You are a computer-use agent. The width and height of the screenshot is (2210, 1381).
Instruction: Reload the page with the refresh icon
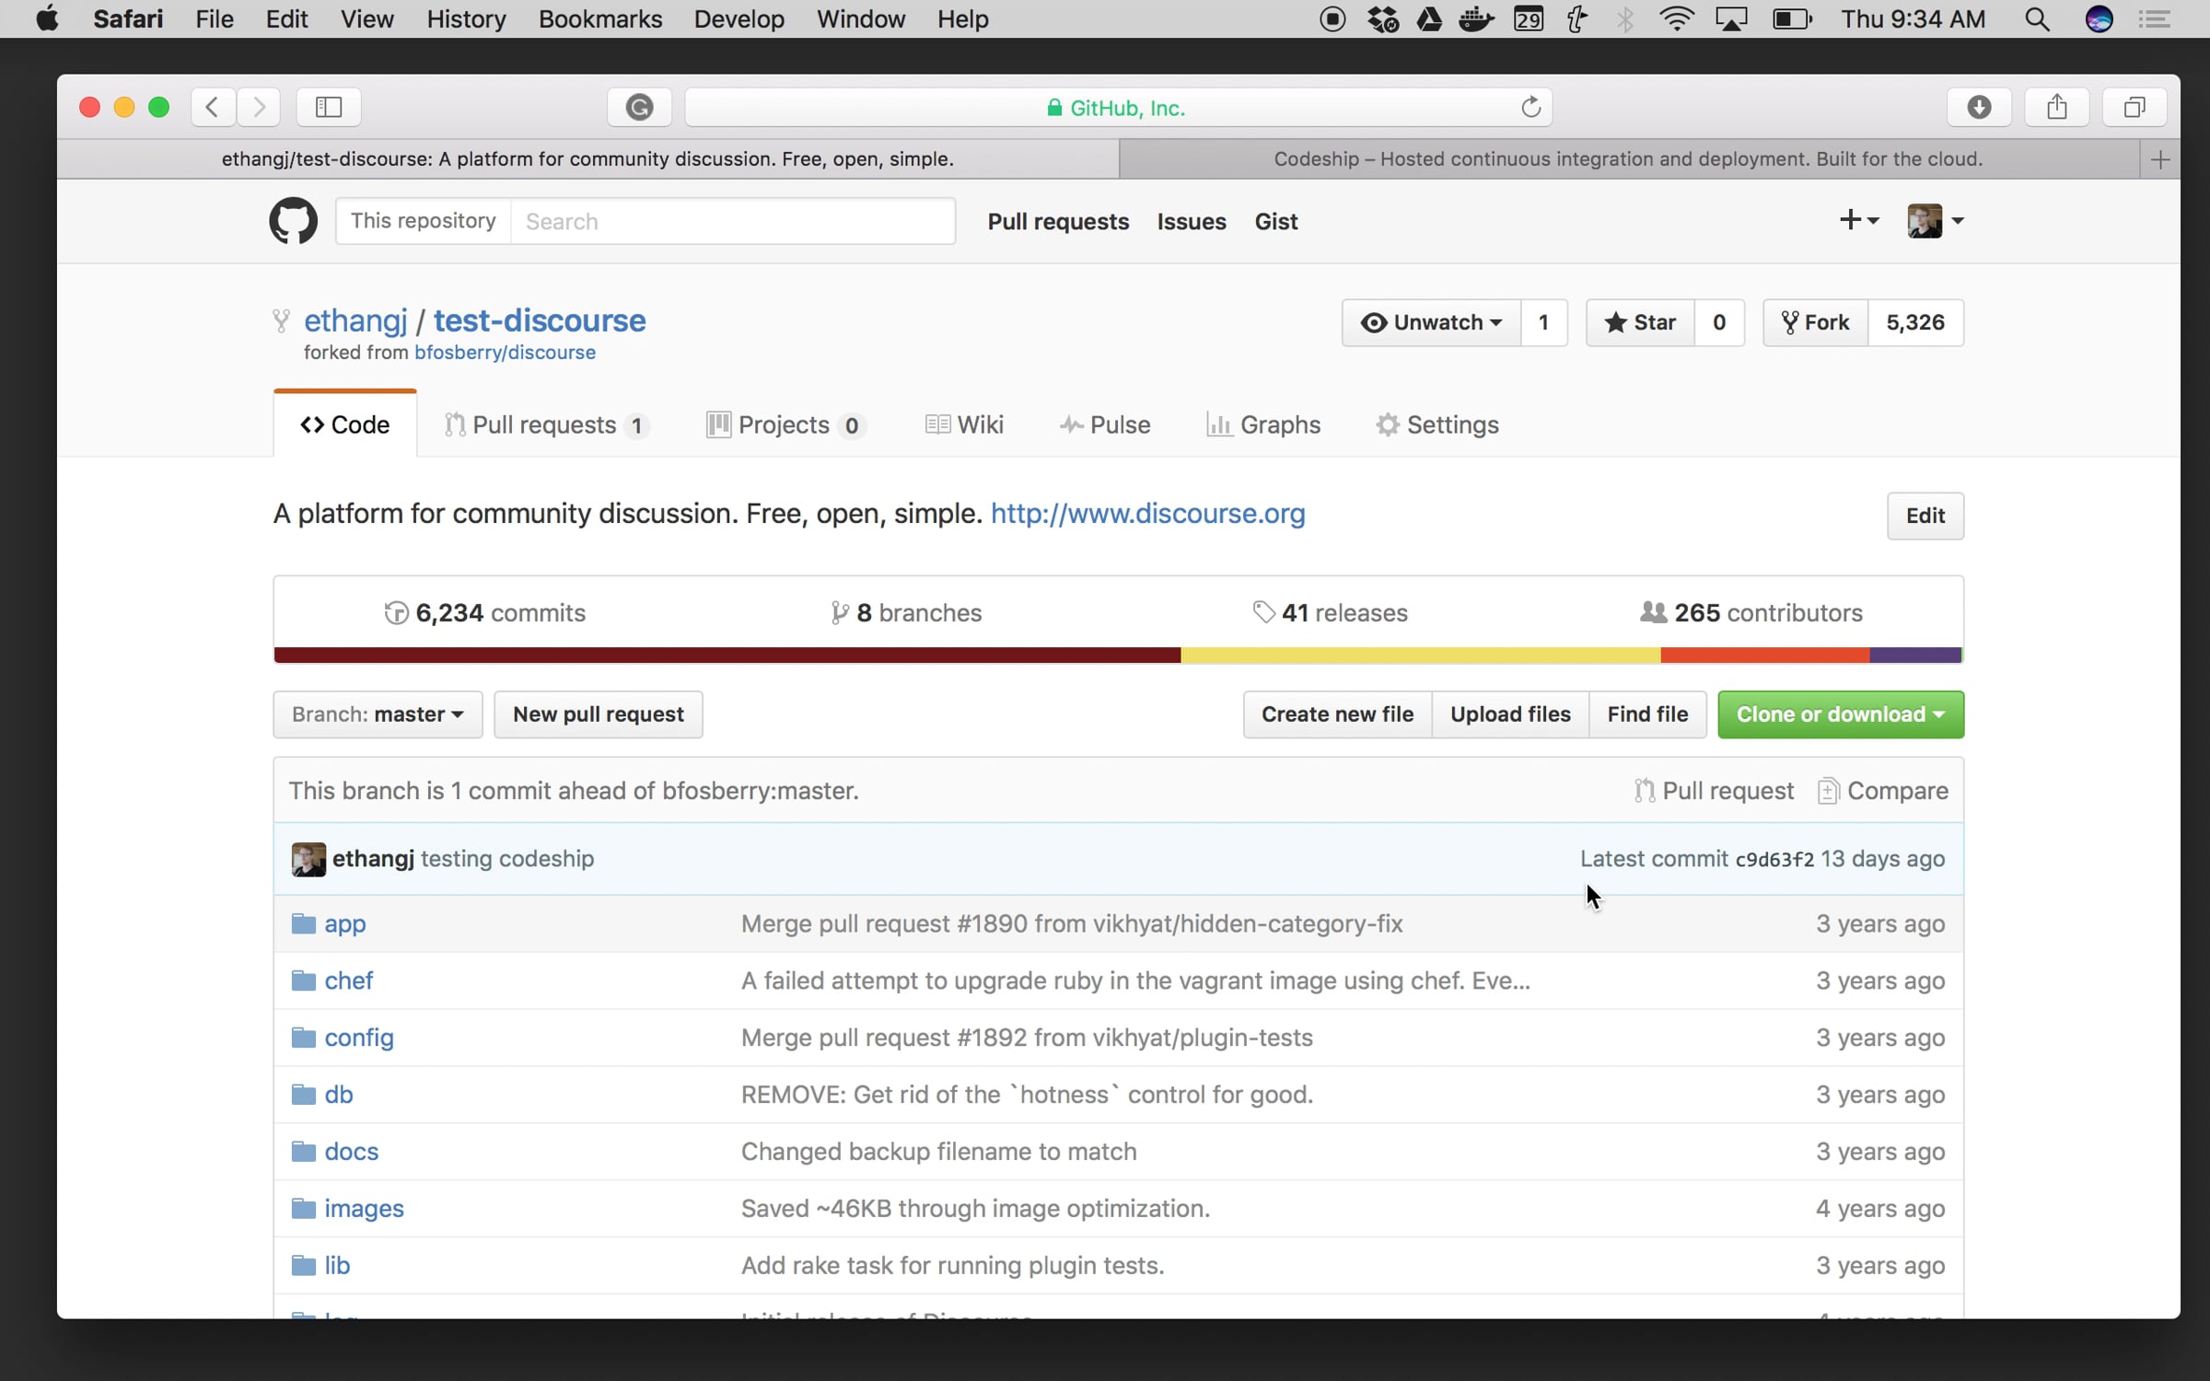[x=1530, y=108]
